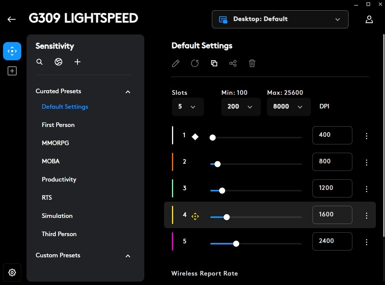Open the Desktop: Default profile dropdown
Image resolution: width=385 pixels, height=285 pixels.
[x=280, y=19]
